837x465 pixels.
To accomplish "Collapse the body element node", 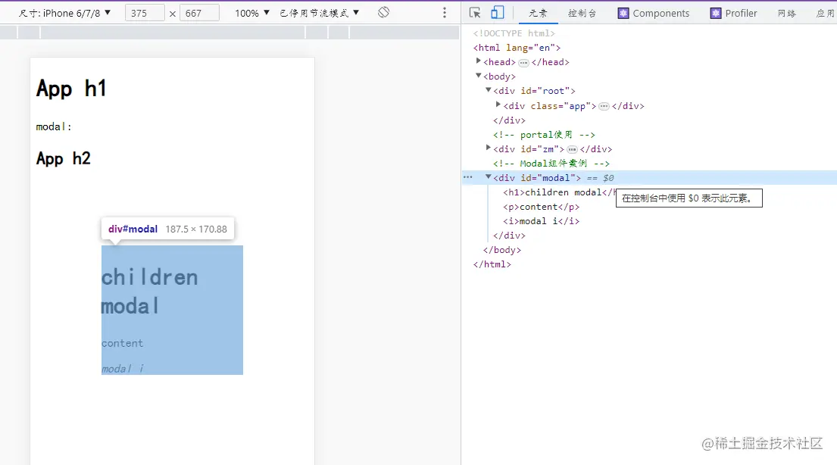I will 478,76.
